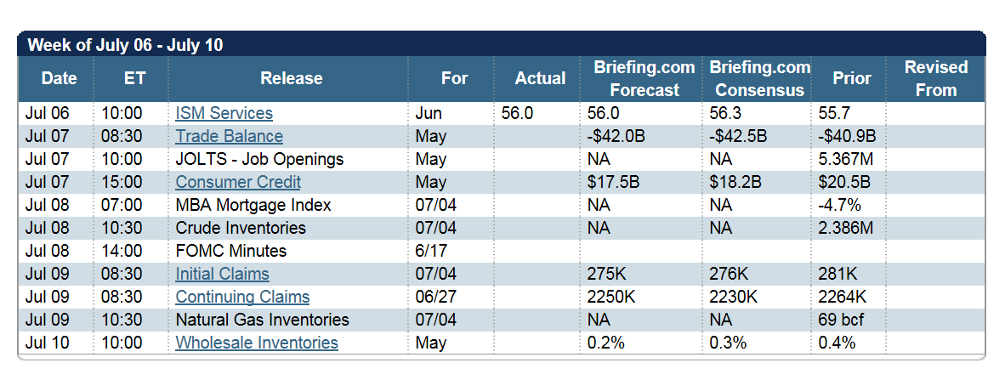Click the Date column header
The image size is (1005, 380).
[60, 78]
